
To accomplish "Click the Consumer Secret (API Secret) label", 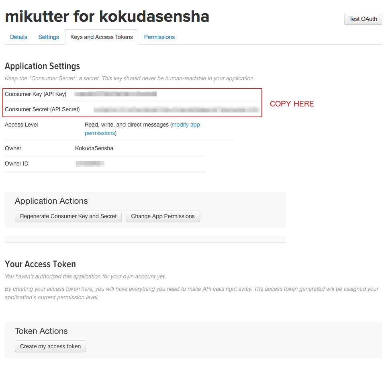I will 42,110.
